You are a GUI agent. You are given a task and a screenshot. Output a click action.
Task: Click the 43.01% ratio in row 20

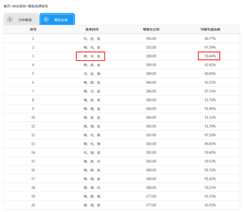(210, 205)
